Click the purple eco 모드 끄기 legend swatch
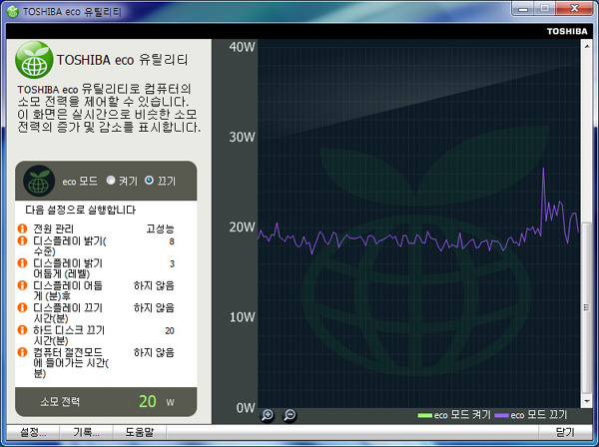This screenshot has height=447, width=599. (x=501, y=415)
